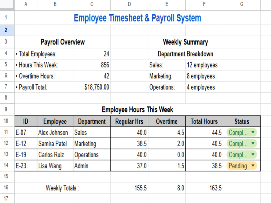Select the 8.0 overtime total cell
This screenshot has height=203, width=271.
click(167, 188)
